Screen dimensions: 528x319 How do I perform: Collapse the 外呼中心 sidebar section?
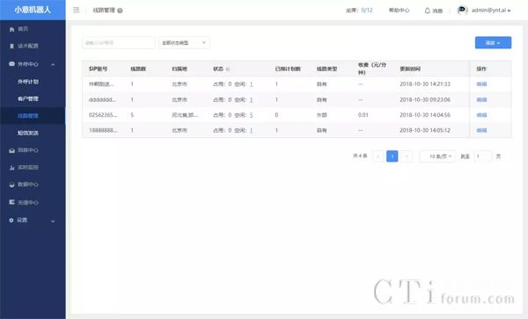point(53,64)
